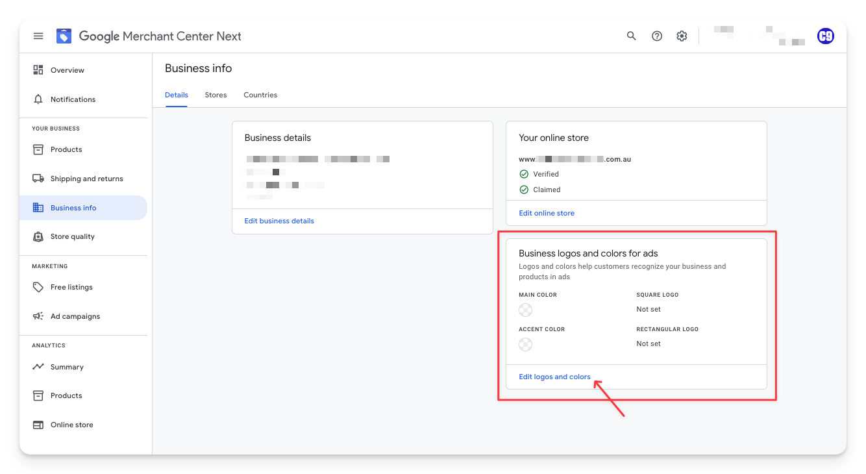This screenshot has height=474, width=866.
Task: Open the search magnifier icon
Action: (631, 36)
